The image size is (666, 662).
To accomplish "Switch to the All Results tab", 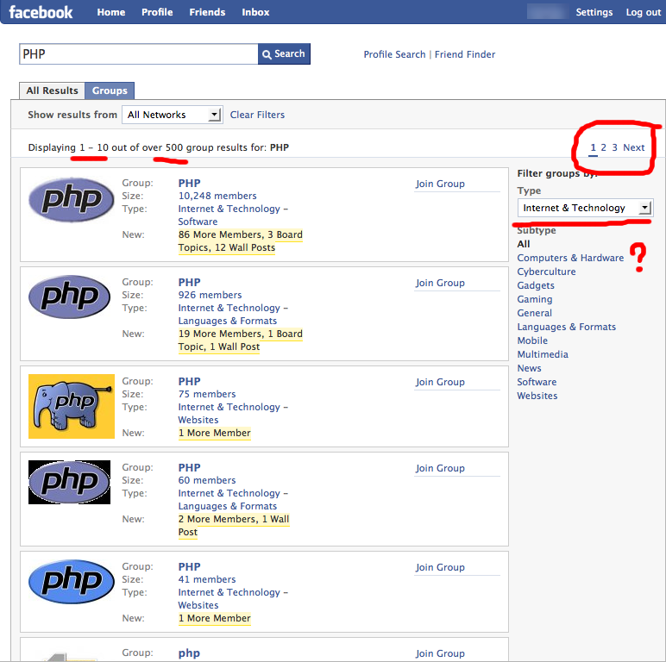I will click(x=53, y=91).
